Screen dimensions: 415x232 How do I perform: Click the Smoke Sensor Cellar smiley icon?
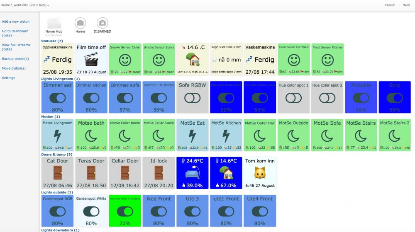pyautogui.click(x=125, y=60)
